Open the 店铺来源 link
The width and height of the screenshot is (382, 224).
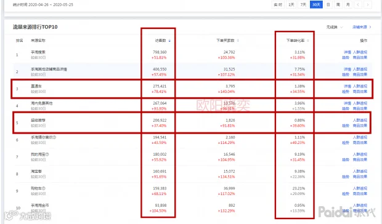point(362,27)
